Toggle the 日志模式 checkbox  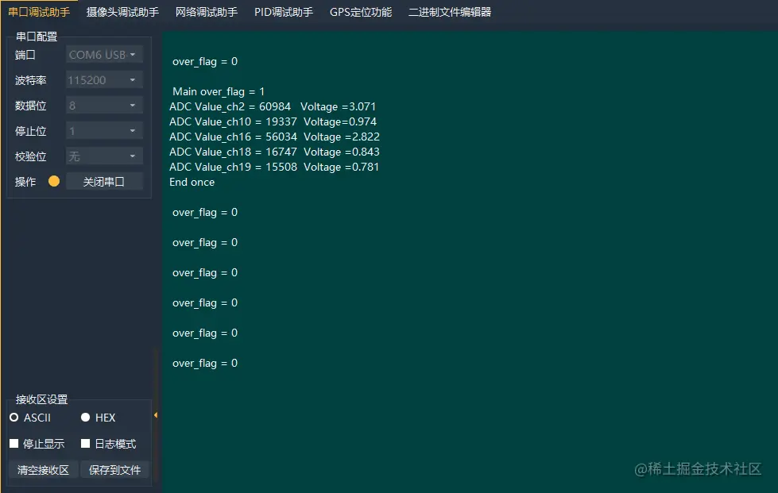point(86,444)
